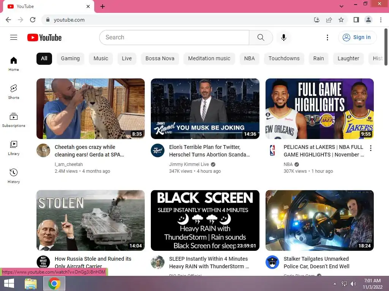This screenshot has height=291, width=389.
Task: Open Jimmy Kimmel Live channel name
Action: (x=189, y=164)
